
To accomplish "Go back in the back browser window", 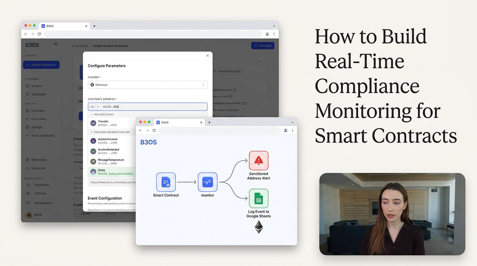I will [26, 34].
